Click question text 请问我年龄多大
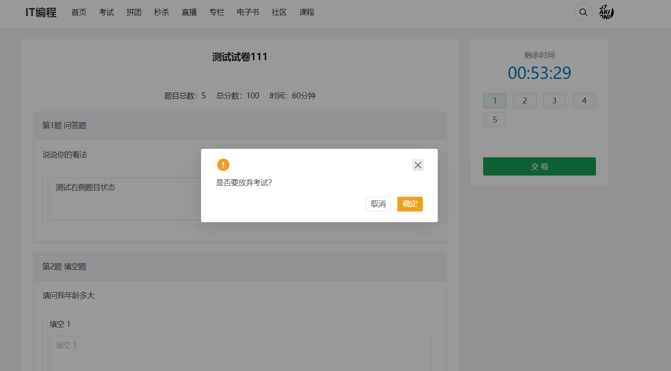 coord(68,296)
